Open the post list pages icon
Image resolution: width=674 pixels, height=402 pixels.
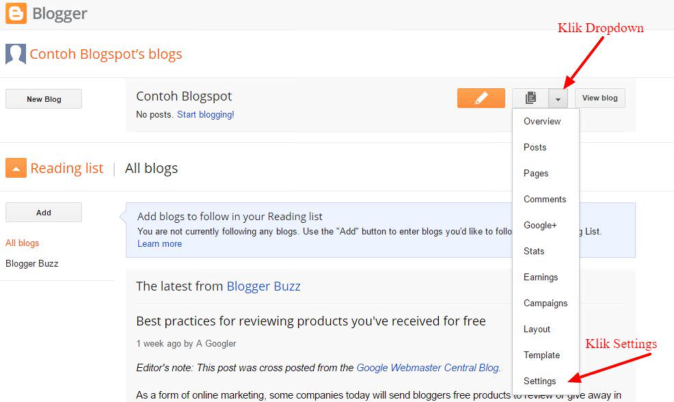tap(530, 98)
